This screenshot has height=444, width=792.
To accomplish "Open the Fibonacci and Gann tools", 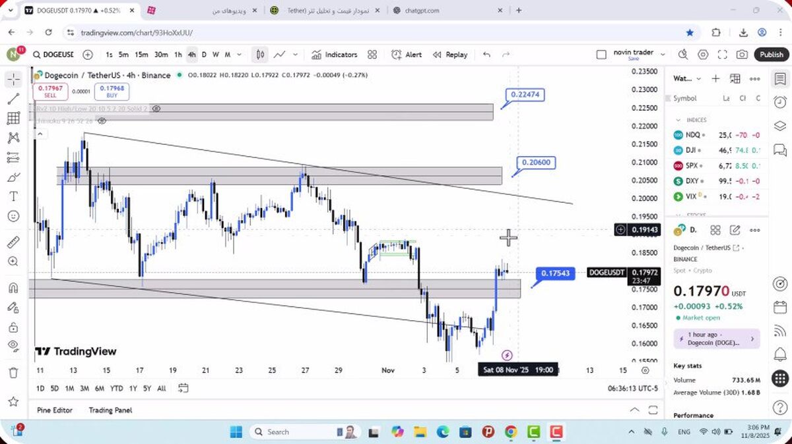I will (13, 119).
